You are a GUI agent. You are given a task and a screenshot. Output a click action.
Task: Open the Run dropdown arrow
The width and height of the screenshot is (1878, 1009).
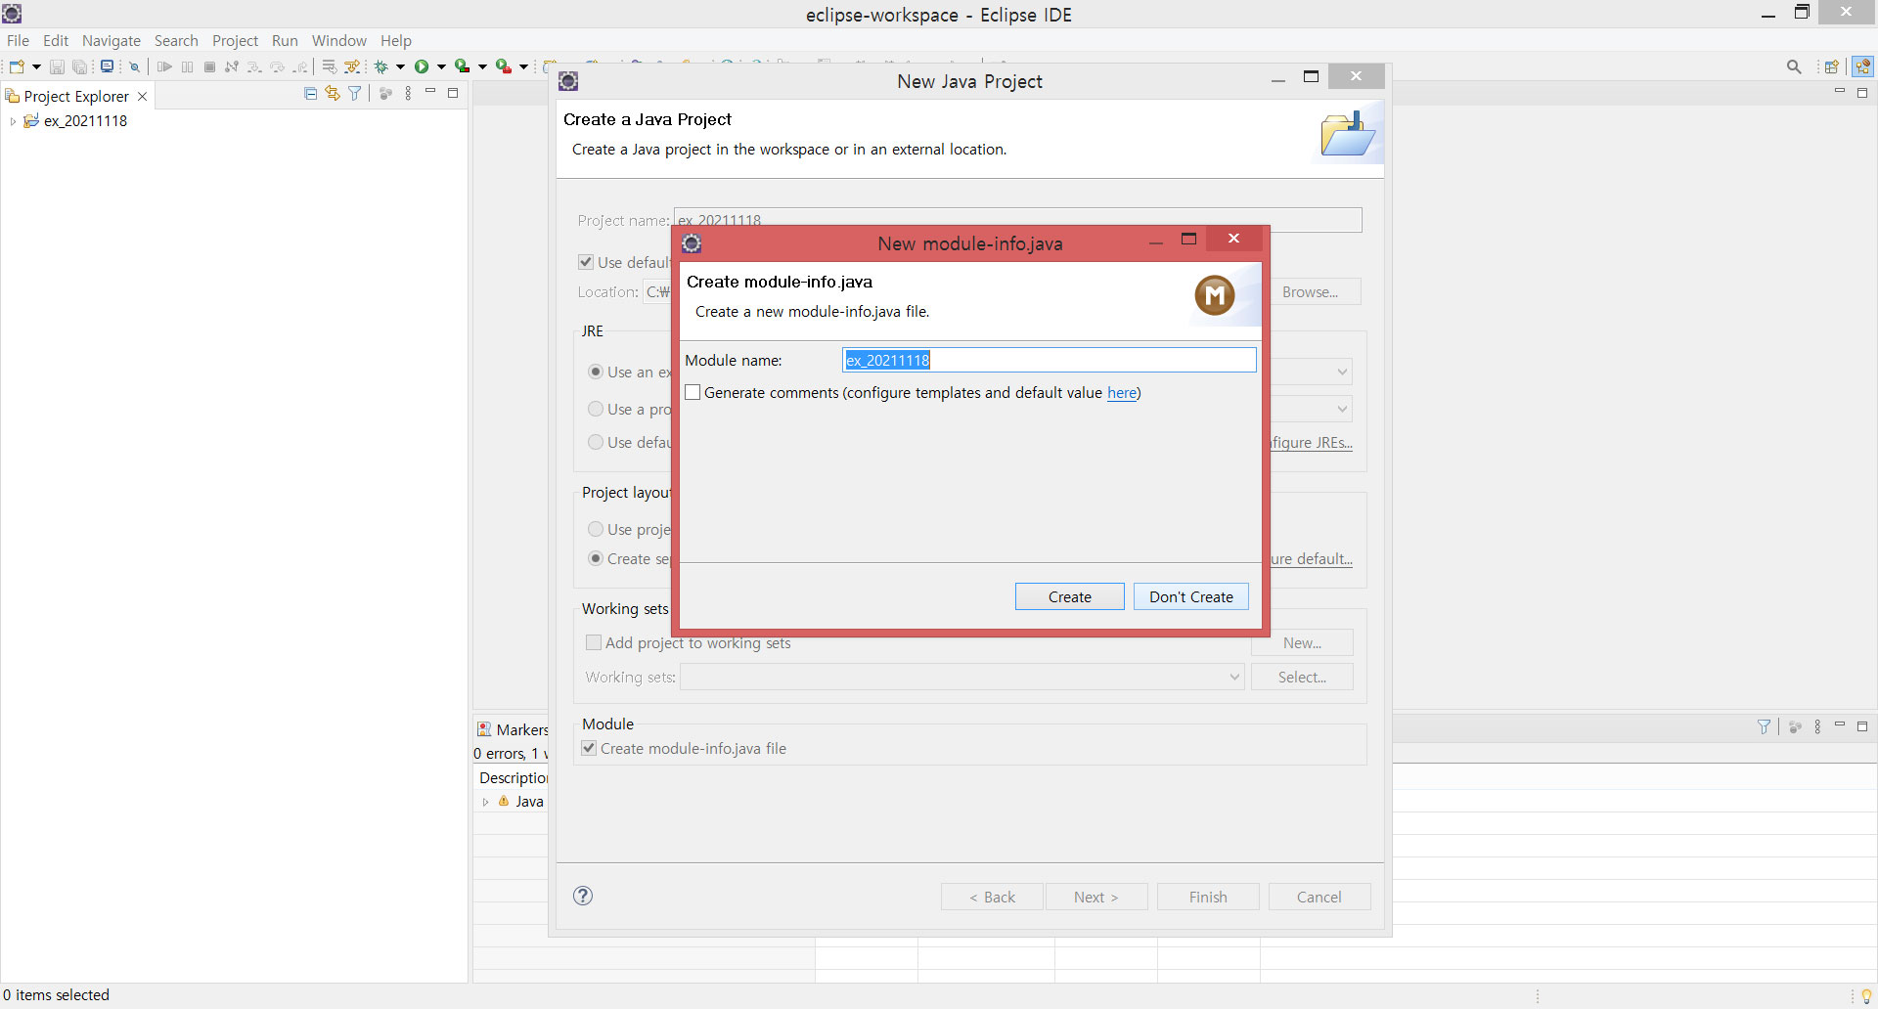click(x=441, y=66)
